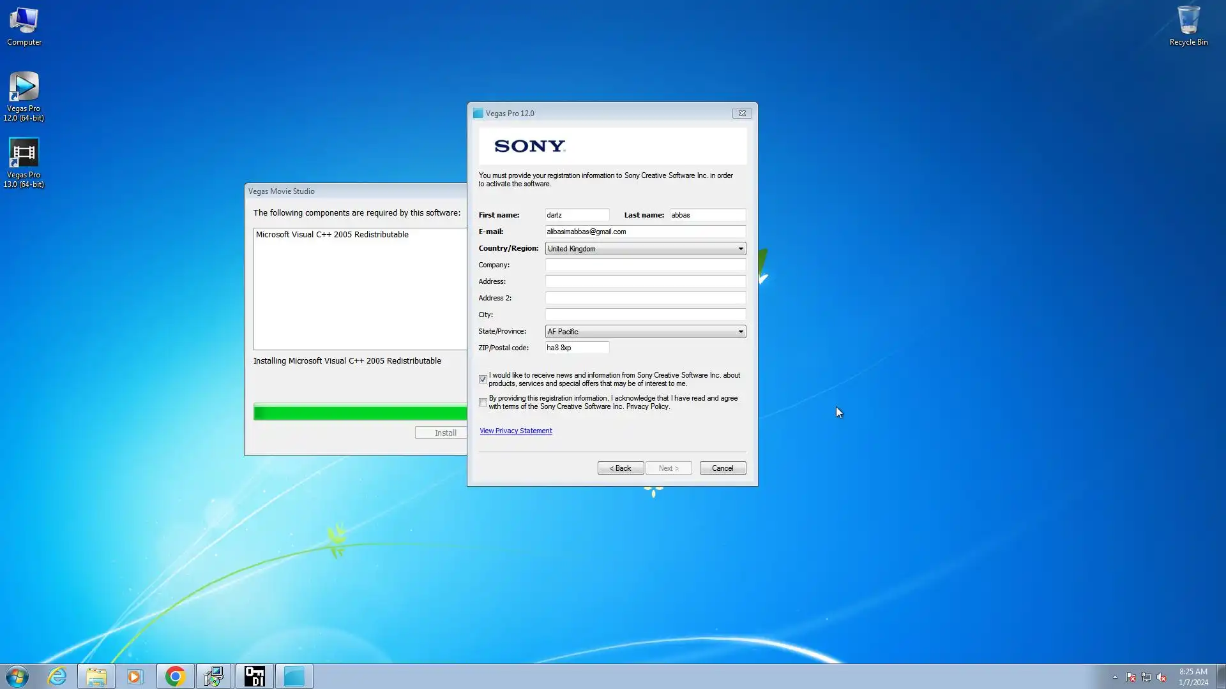Open the View Privacy Statement link
Image resolution: width=1226 pixels, height=689 pixels.
(515, 431)
